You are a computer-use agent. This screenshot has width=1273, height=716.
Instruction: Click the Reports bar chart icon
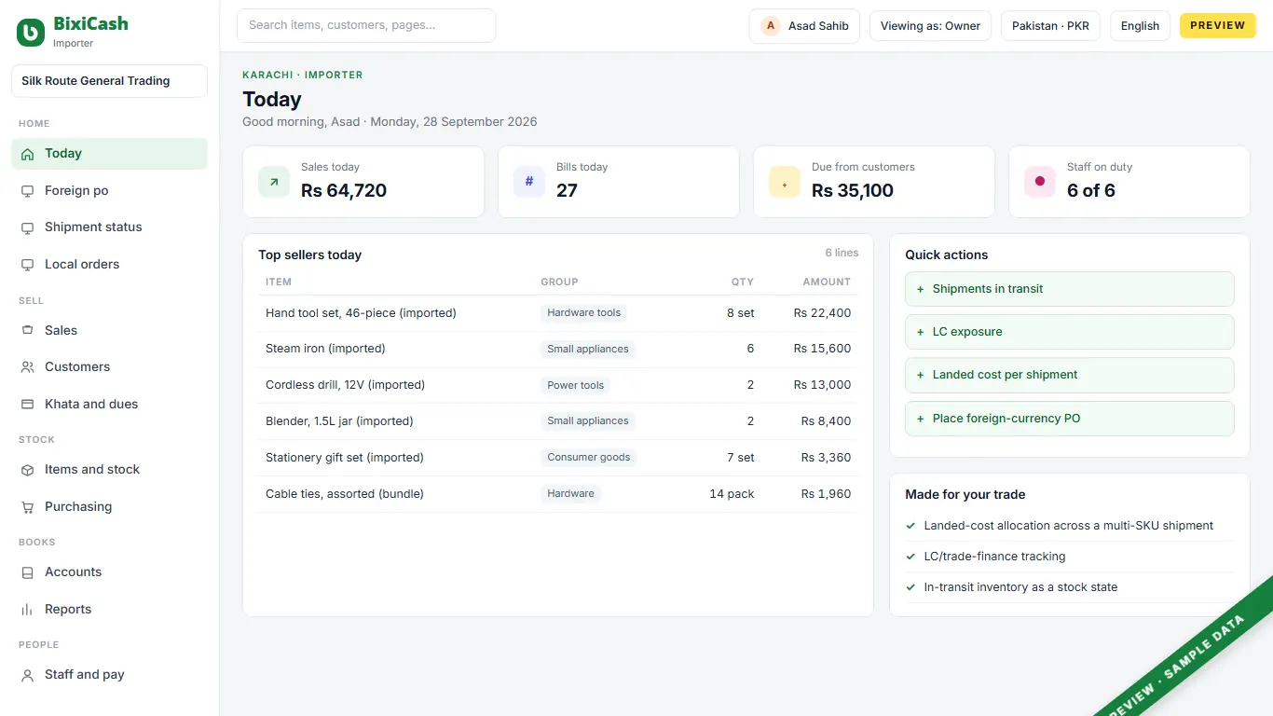[x=27, y=610]
